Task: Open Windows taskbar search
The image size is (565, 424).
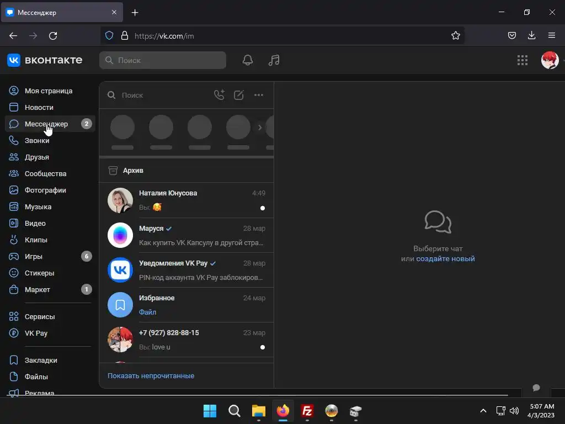Action: tap(234, 411)
